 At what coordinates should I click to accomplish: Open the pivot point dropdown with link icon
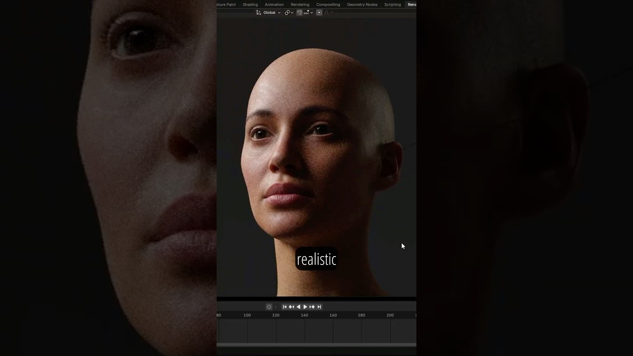coord(289,12)
